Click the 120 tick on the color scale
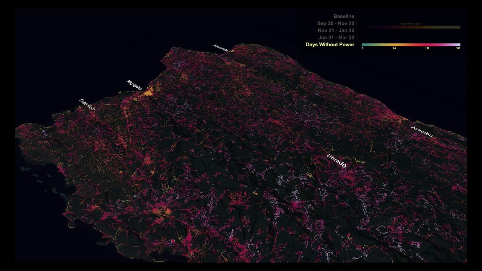The height and width of the screenshot is (271, 482). tap(427, 49)
